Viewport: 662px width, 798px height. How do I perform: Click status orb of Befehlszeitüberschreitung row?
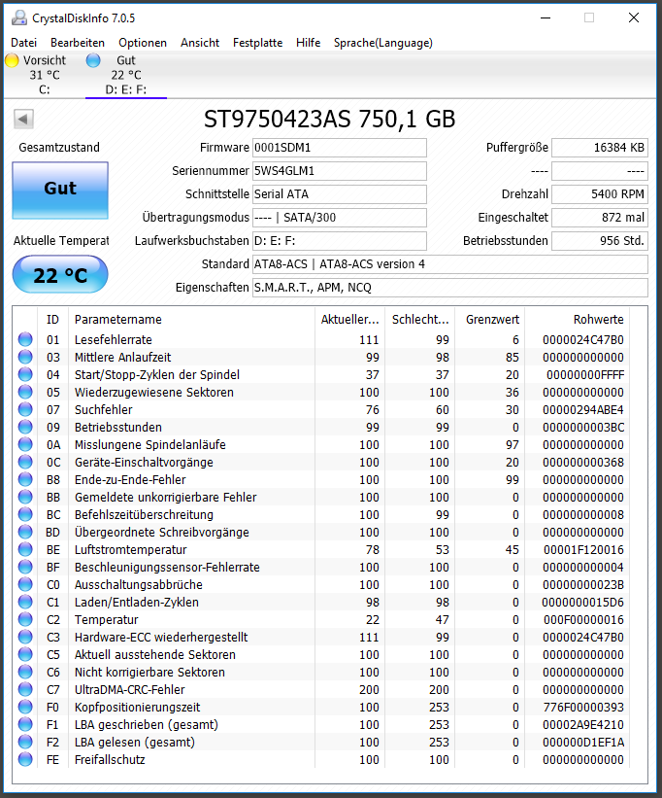tap(25, 514)
